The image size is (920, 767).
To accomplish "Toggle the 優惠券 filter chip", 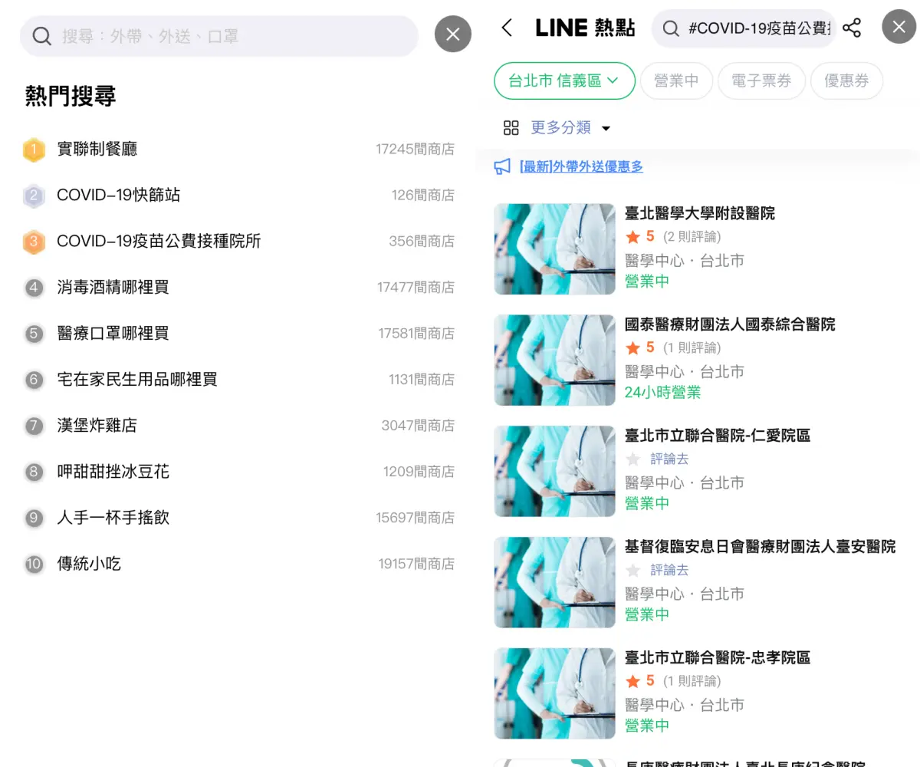I will pyautogui.click(x=846, y=81).
